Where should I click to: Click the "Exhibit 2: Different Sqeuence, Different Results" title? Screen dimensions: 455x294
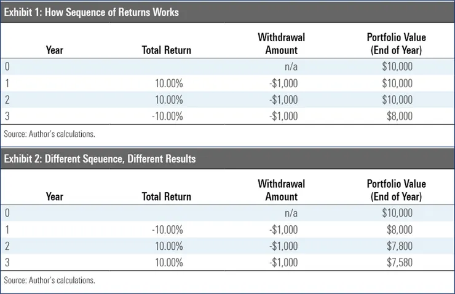100,159
